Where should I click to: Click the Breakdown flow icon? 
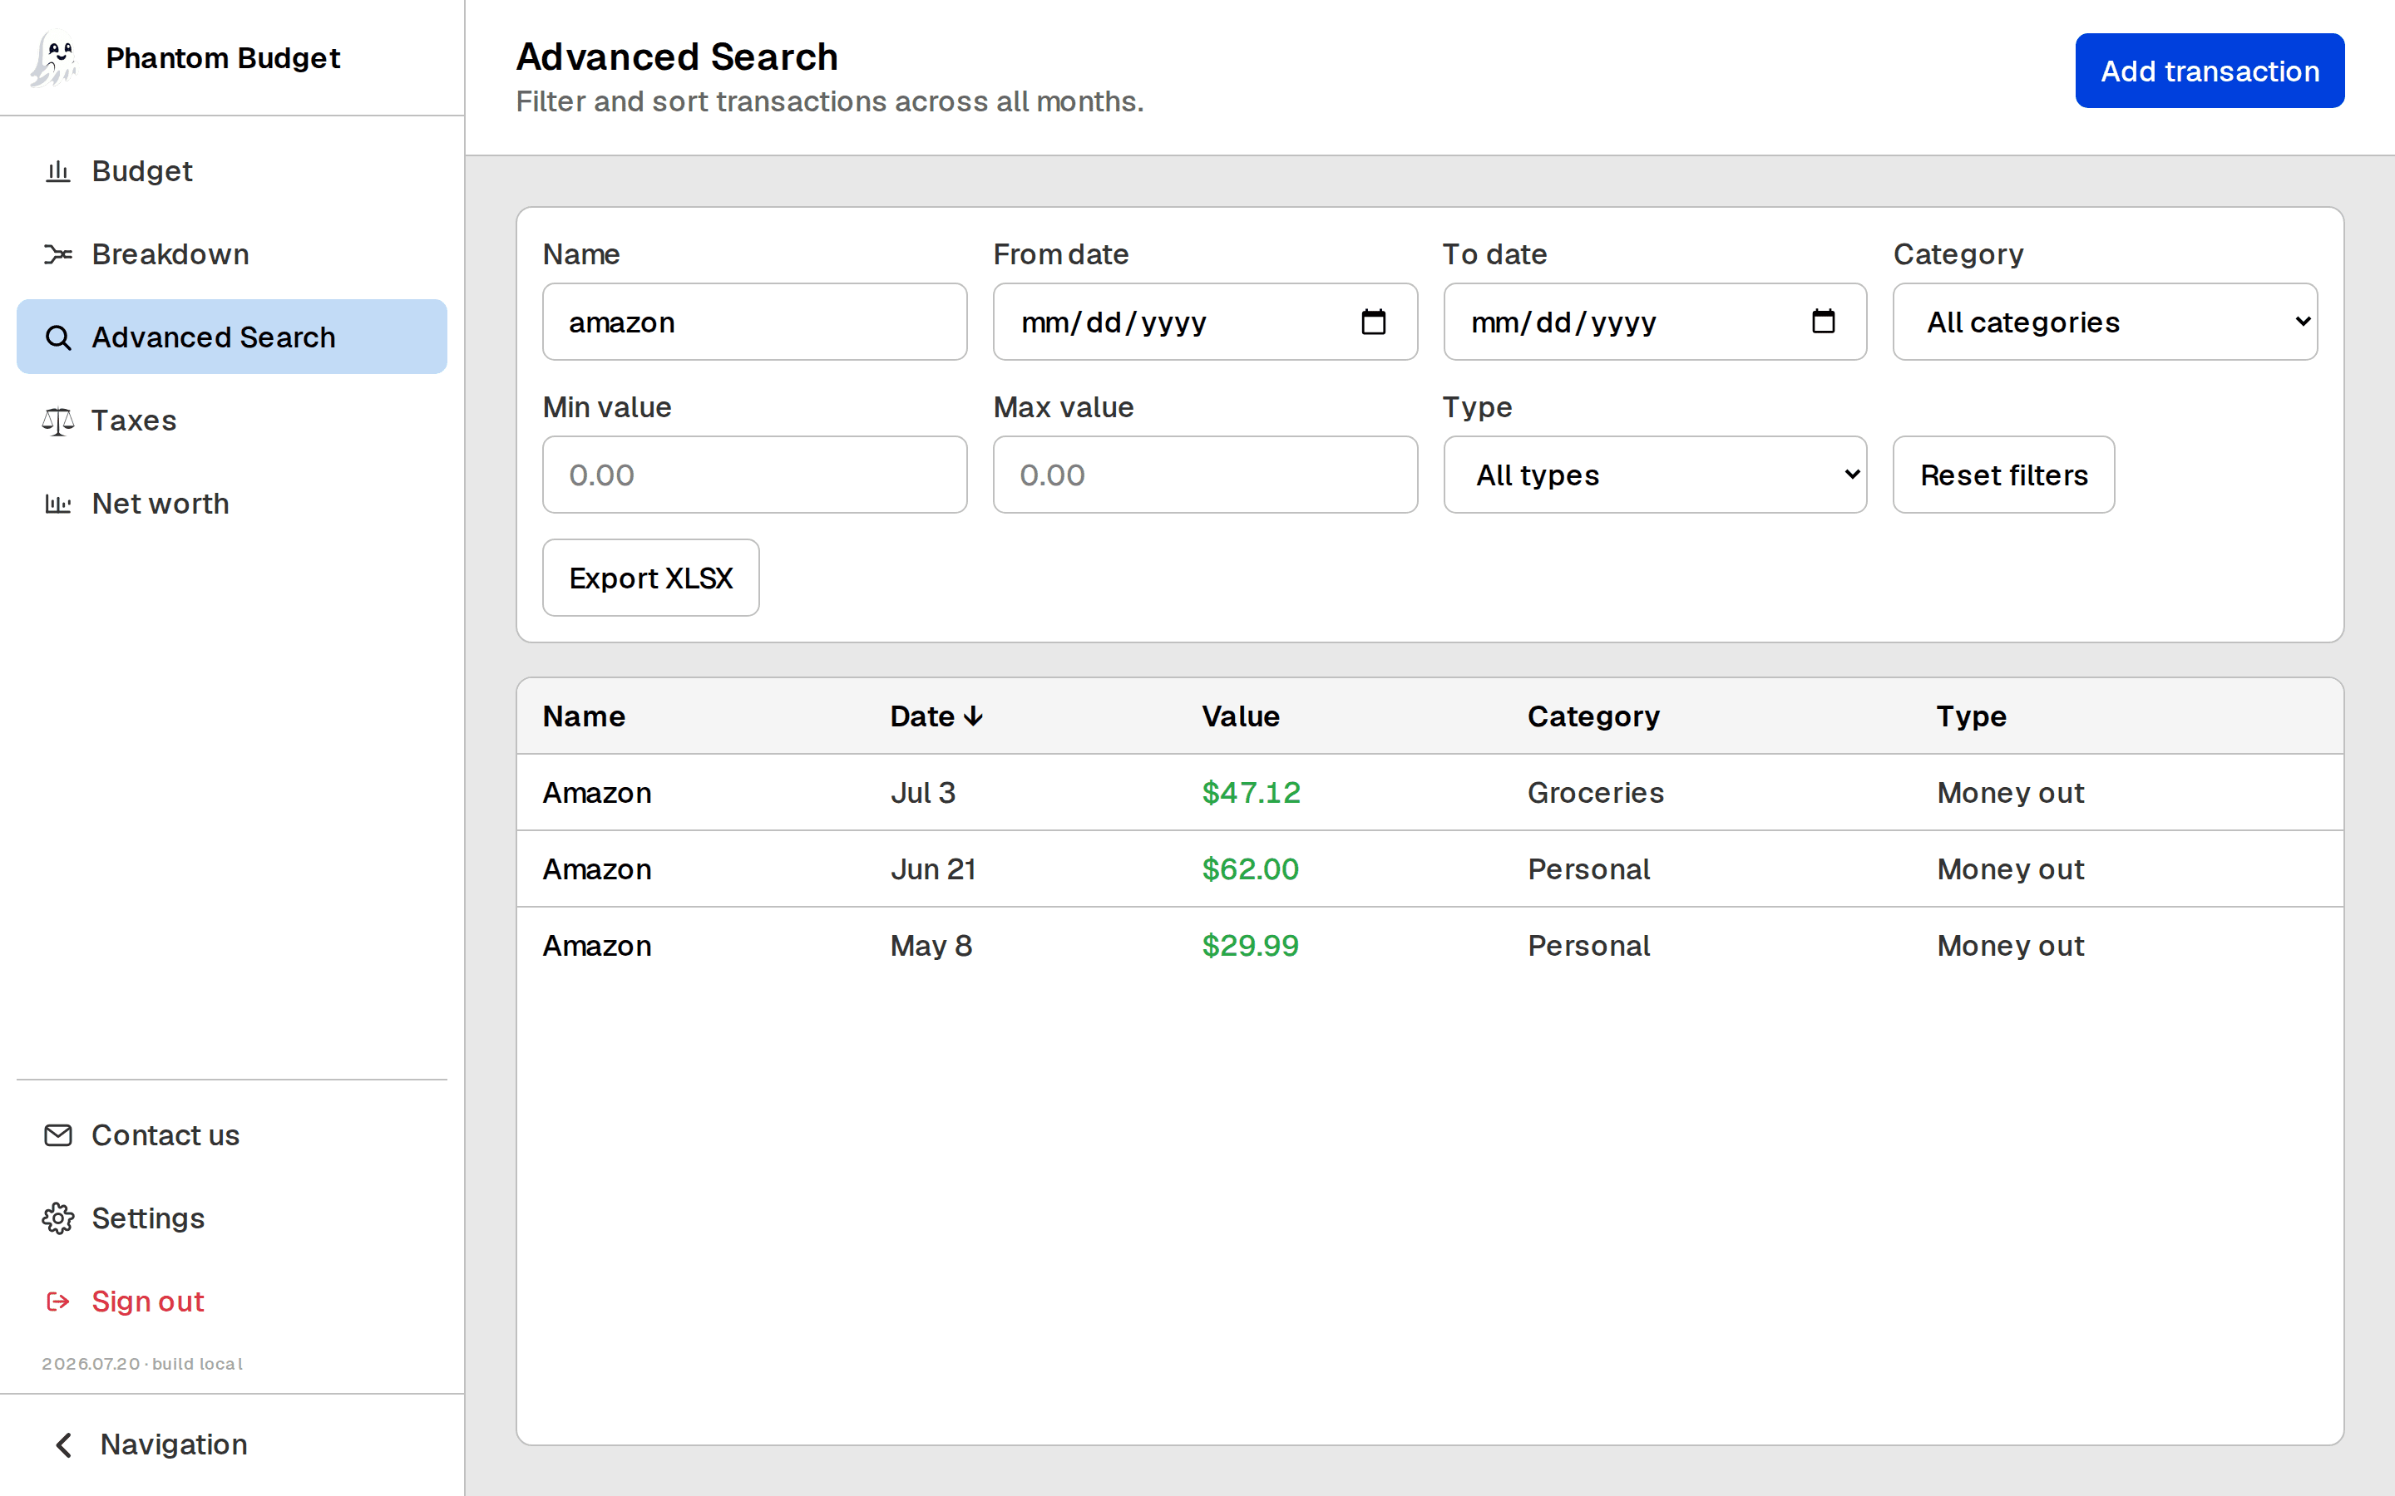58,254
